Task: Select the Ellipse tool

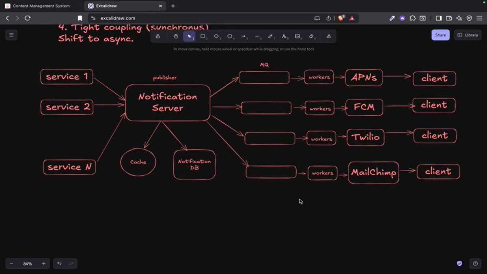Action: [x=230, y=36]
